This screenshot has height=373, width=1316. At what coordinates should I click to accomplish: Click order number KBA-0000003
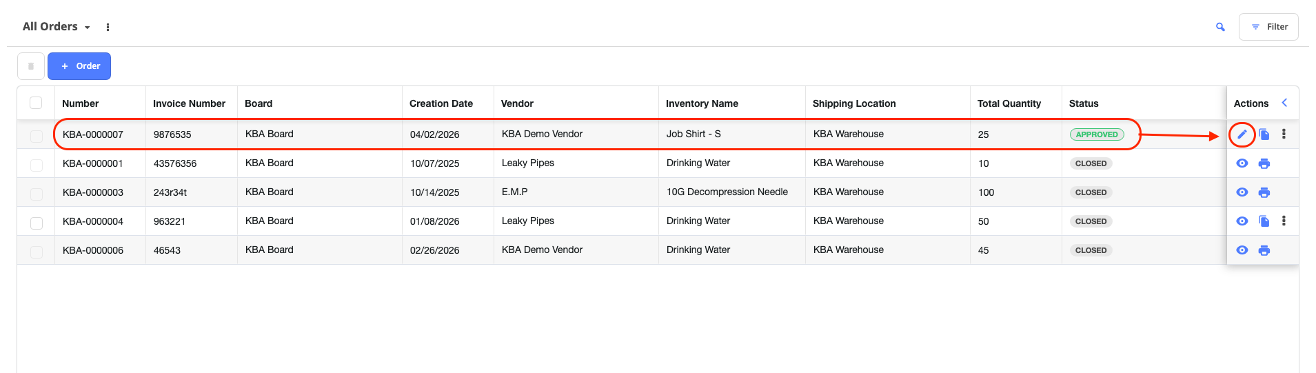point(93,192)
